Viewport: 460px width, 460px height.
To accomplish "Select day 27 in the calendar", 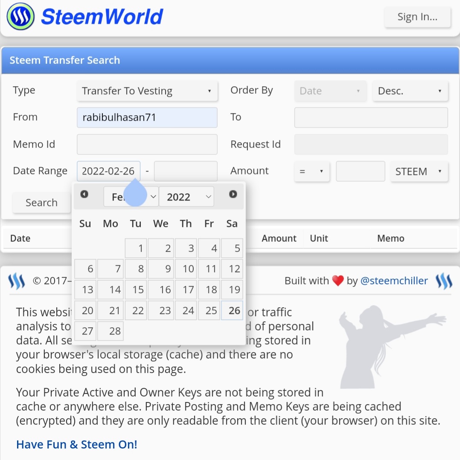I will 85,331.
